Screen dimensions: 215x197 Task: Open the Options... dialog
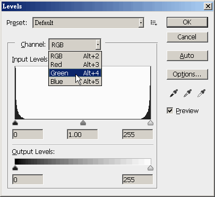coord(187,74)
